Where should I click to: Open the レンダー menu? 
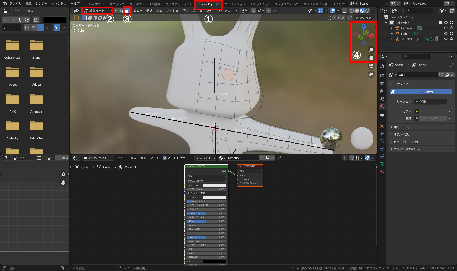(x=42, y=4)
